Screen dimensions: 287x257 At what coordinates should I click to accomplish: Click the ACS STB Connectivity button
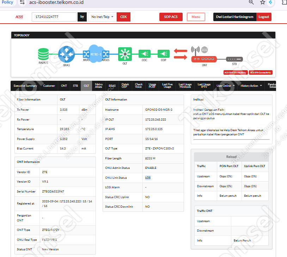pyautogui.click(x=261, y=73)
